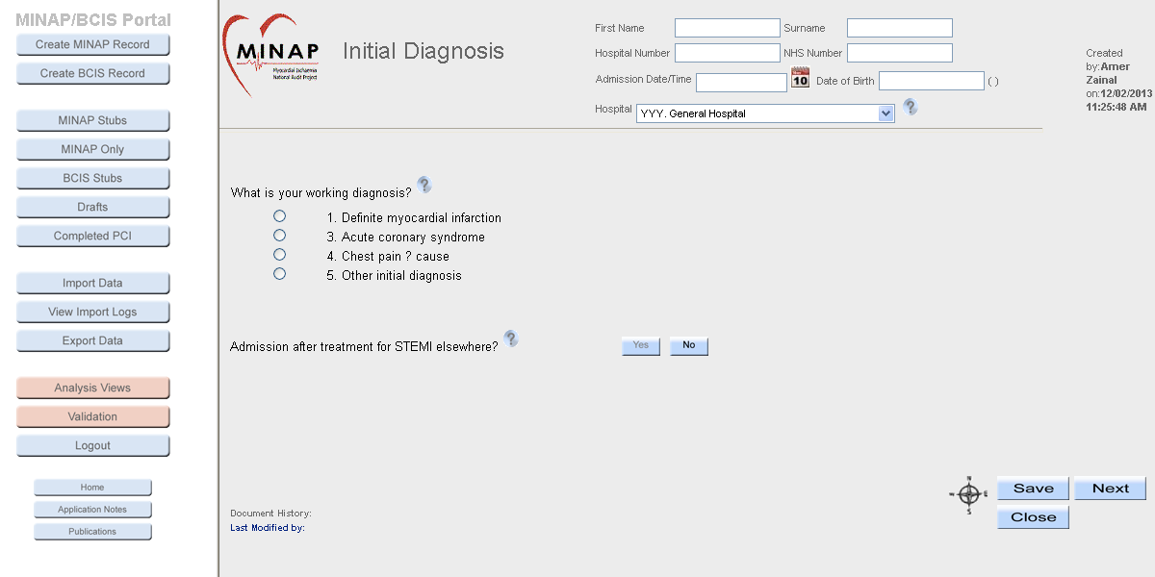This screenshot has width=1155, height=577.
Task: Click the First Name input field
Action: (728, 28)
